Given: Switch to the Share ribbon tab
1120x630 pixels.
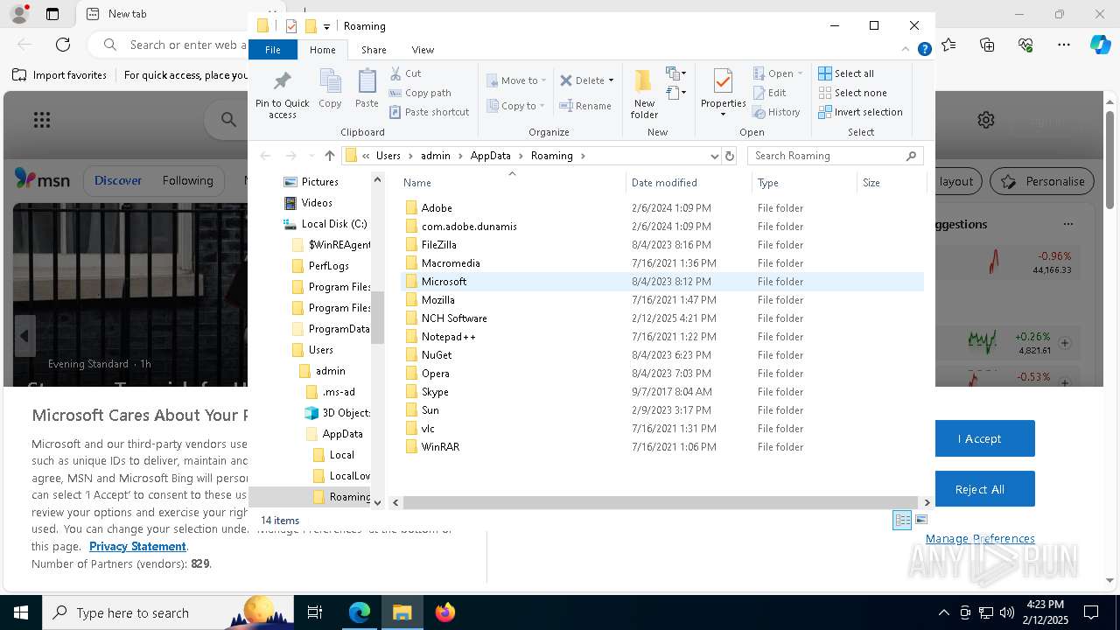Looking at the screenshot, I should click(374, 50).
